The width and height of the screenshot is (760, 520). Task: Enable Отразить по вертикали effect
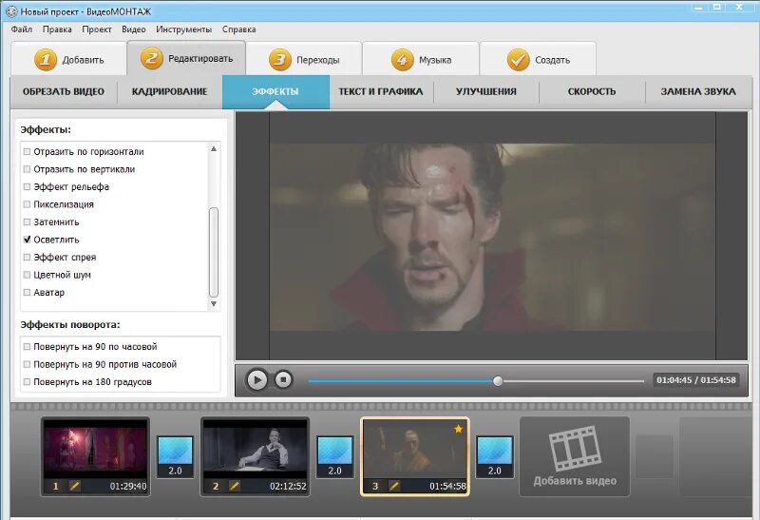(28, 169)
